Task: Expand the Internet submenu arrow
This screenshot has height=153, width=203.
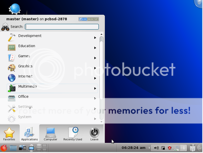Action: click(95, 78)
